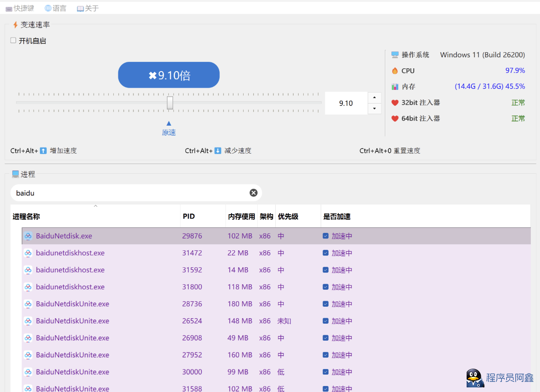Image resolution: width=540 pixels, height=392 pixels.
Task: Disable acceleration for process PID 31800
Action: (325, 287)
